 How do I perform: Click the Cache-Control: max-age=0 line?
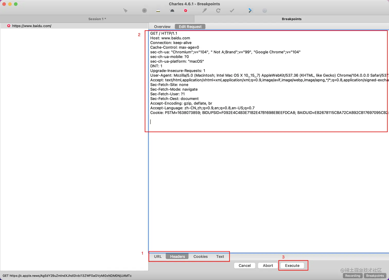(174, 47)
